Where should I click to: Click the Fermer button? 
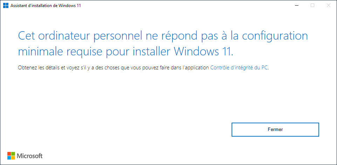tap(275, 130)
